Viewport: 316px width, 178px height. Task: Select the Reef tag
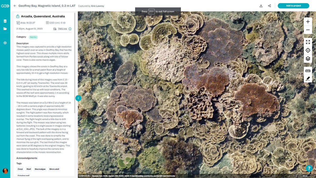(x=29, y=169)
